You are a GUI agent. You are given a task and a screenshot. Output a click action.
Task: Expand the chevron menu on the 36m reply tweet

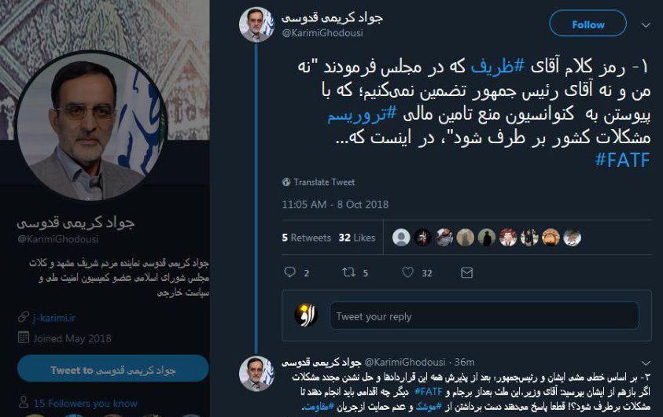[646, 363]
